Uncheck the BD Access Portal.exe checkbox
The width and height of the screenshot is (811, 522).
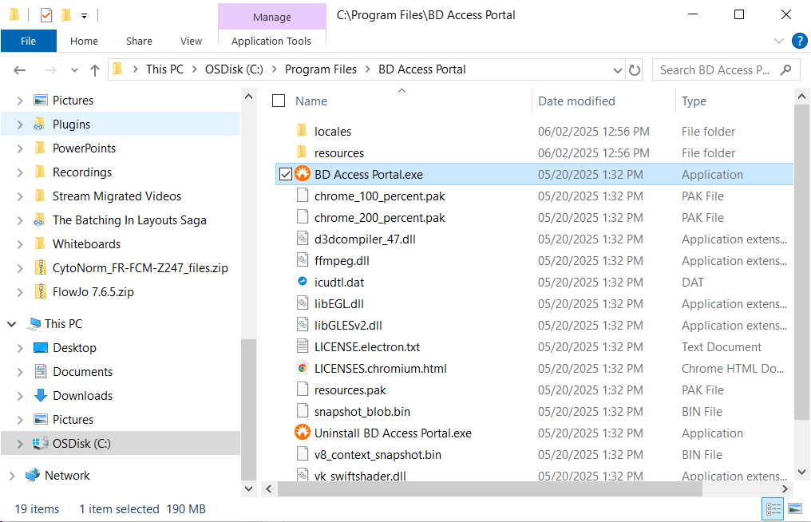pos(285,174)
